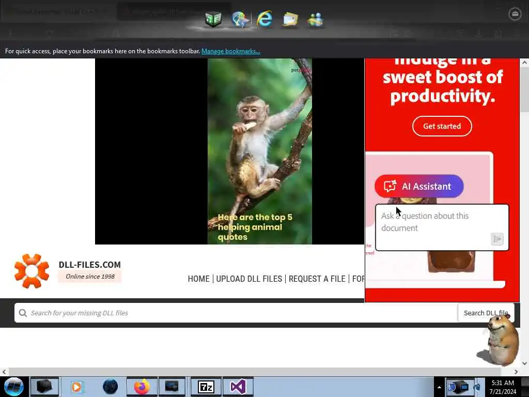Click the send arrow in question box

tap(497, 239)
